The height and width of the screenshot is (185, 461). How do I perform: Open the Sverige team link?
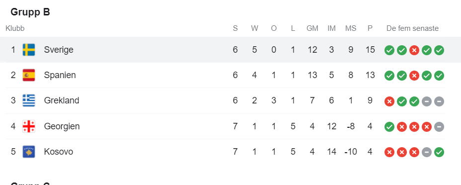point(59,50)
